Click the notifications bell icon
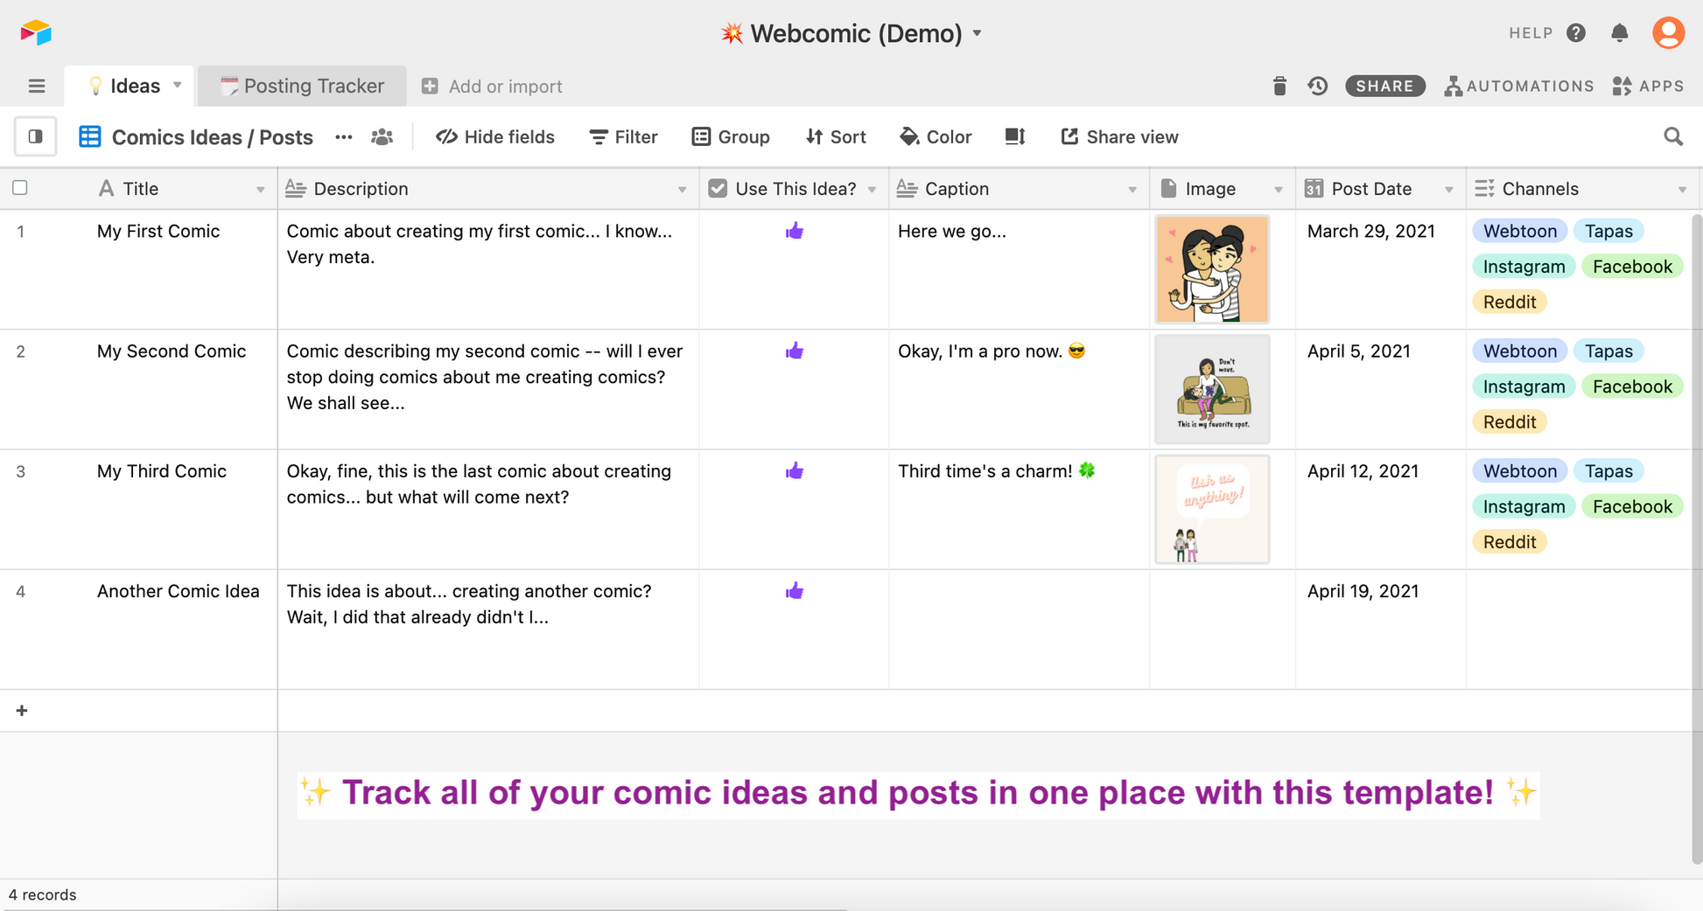 (1619, 33)
